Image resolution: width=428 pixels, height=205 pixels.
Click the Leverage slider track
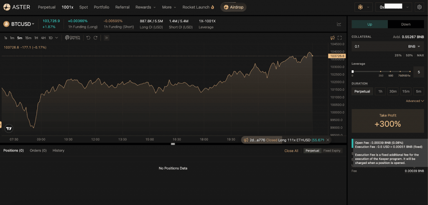point(380,72)
